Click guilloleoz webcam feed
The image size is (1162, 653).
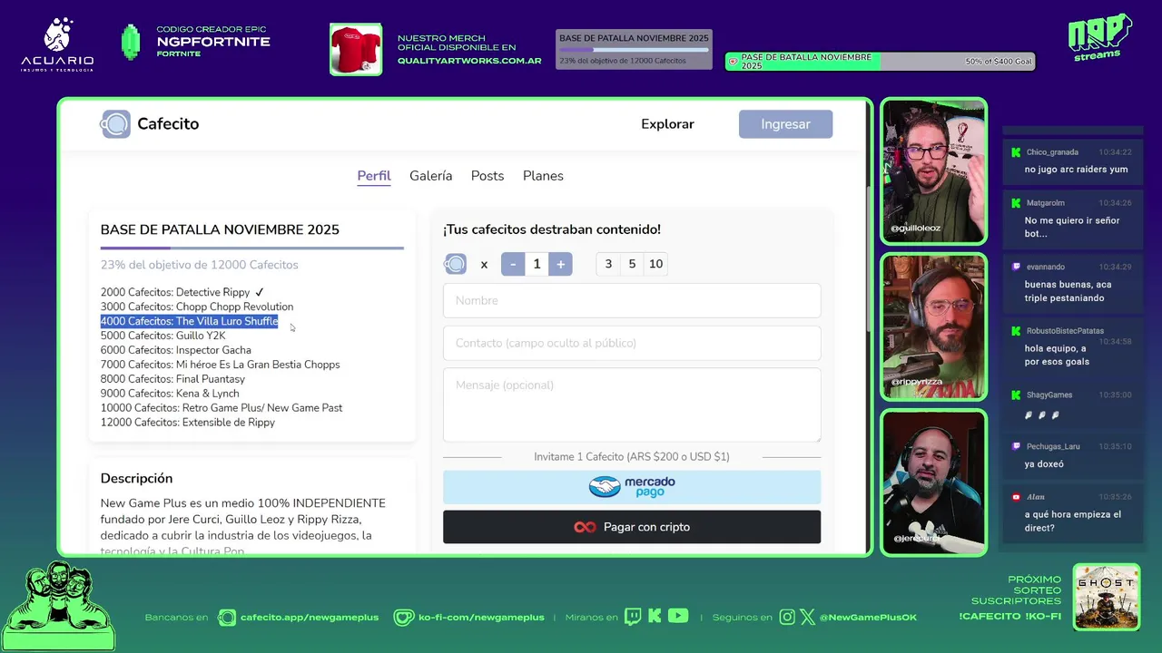point(933,171)
